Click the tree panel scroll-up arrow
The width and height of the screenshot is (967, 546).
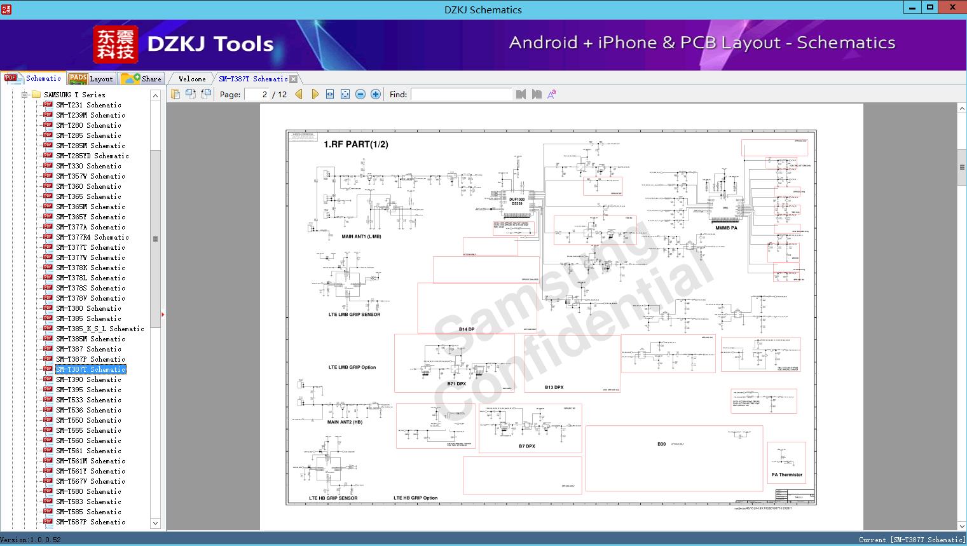[156, 95]
